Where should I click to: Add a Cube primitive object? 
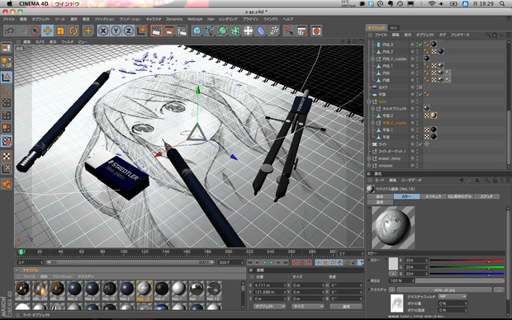click(x=197, y=31)
